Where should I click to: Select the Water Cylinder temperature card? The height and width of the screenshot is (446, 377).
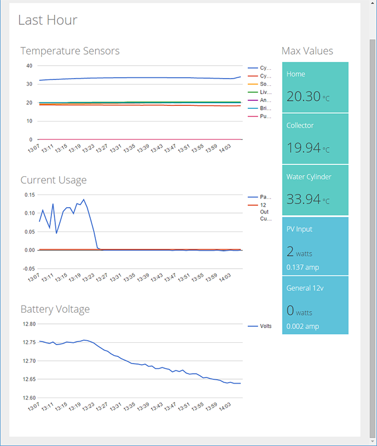[315, 190]
